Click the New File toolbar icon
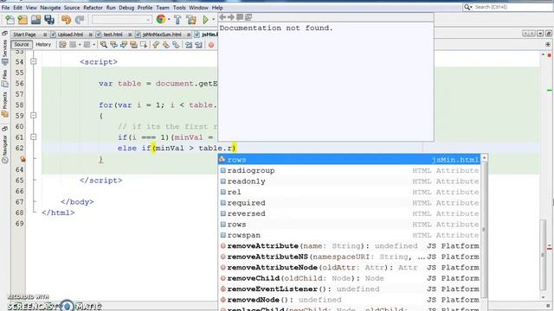The image size is (554, 311). tap(10, 19)
